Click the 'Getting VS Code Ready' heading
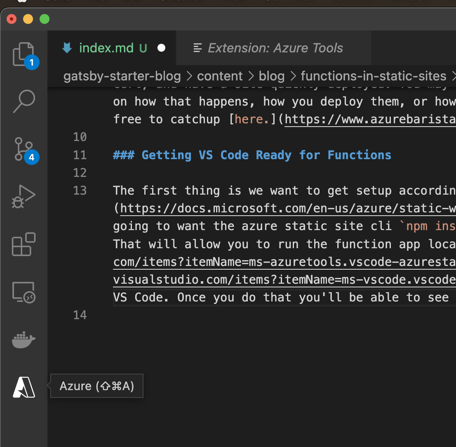Image resolution: width=456 pixels, height=447 pixels. 252,155
